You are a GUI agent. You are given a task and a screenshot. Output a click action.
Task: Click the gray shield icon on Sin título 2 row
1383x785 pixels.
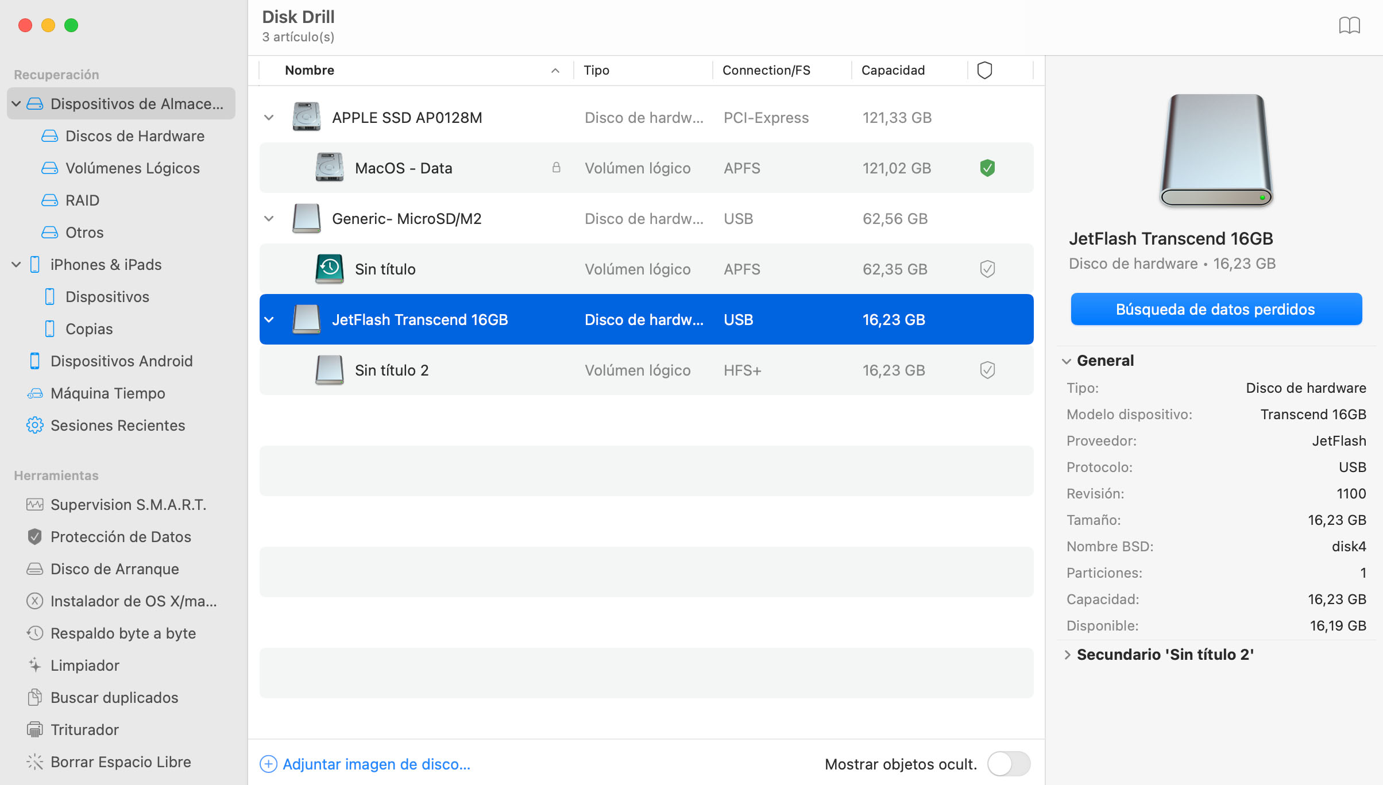pos(987,370)
